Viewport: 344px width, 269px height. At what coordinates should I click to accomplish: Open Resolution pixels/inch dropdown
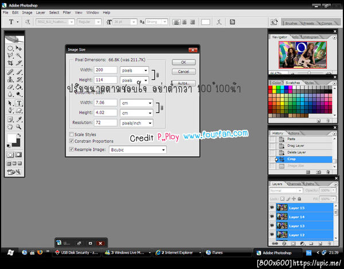[136, 123]
